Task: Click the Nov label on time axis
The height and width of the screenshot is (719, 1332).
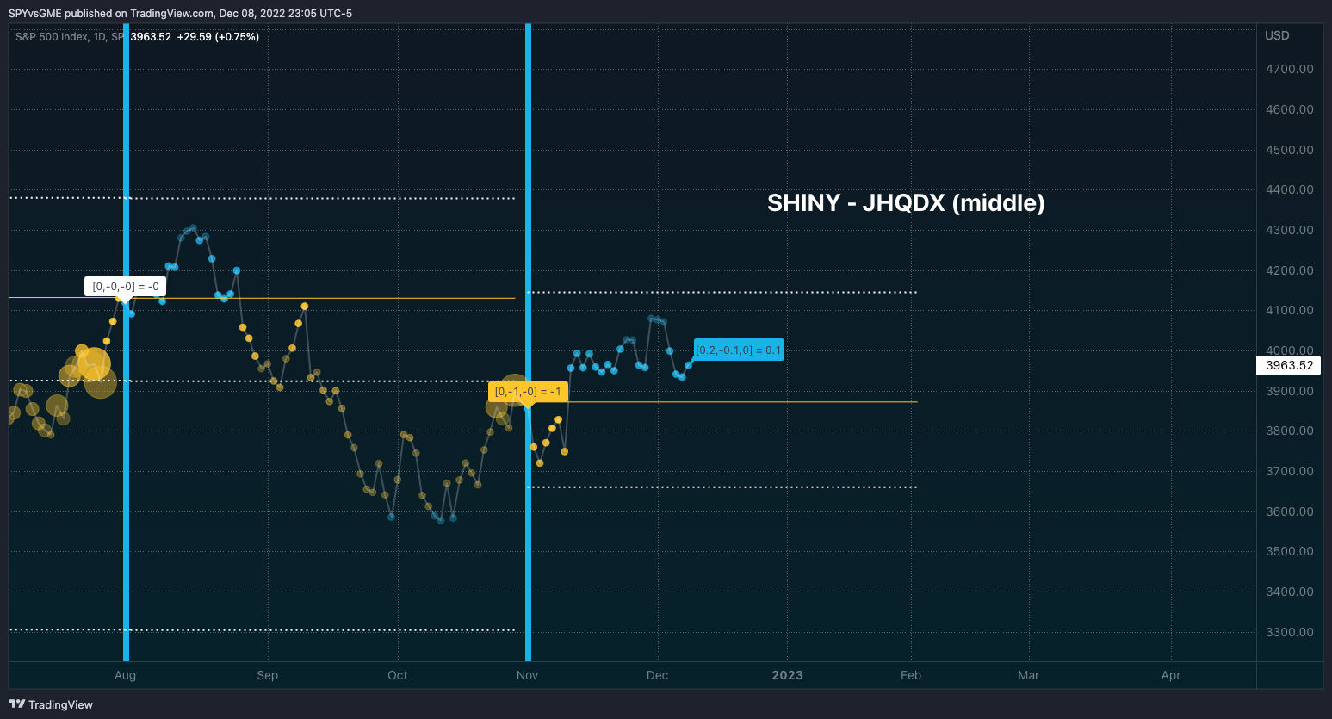Action: (528, 675)
